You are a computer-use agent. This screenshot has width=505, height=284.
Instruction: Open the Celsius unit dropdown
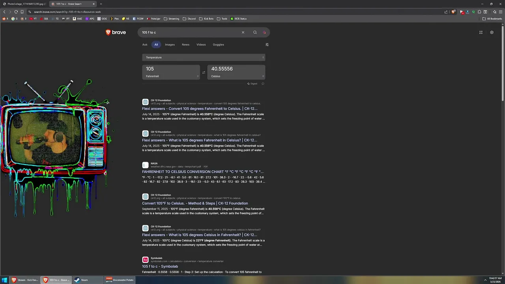tap(236, 76)
